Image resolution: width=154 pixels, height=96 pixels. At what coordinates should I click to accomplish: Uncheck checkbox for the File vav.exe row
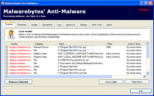click(x=7, y=50)
